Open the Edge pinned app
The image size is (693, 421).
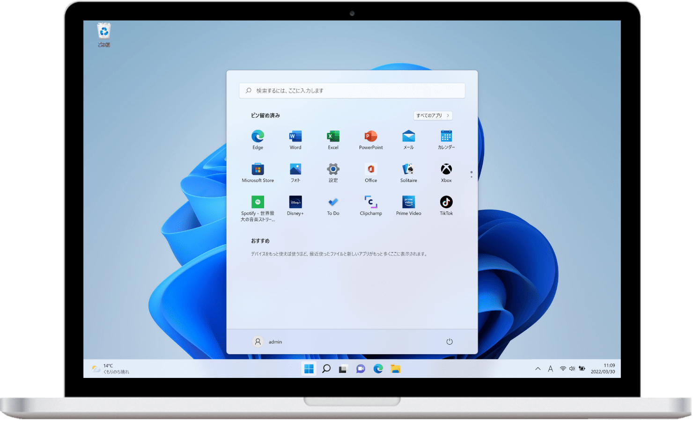pyautogui.click(x=258, y=140)
